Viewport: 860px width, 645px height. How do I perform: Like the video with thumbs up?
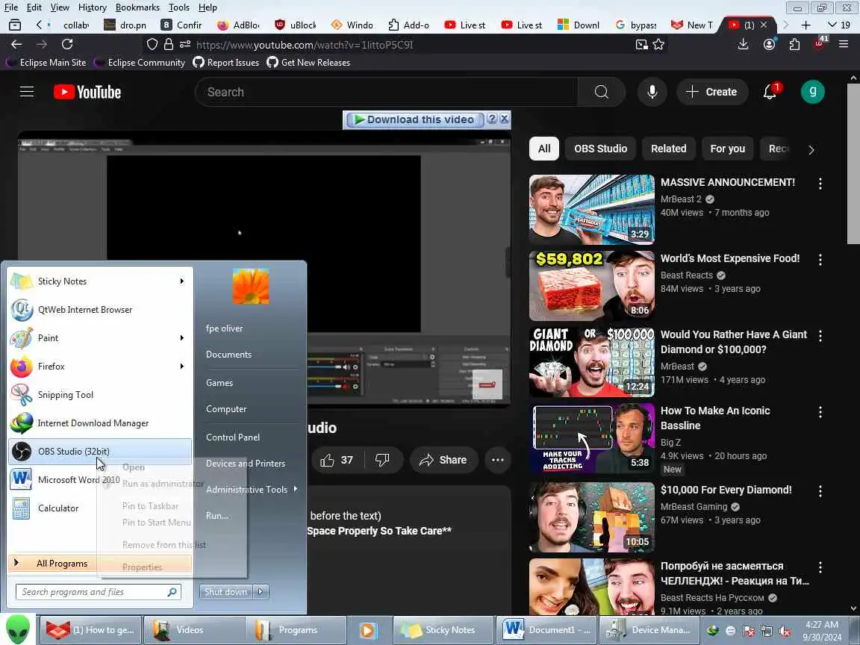(x=337, y=460)
